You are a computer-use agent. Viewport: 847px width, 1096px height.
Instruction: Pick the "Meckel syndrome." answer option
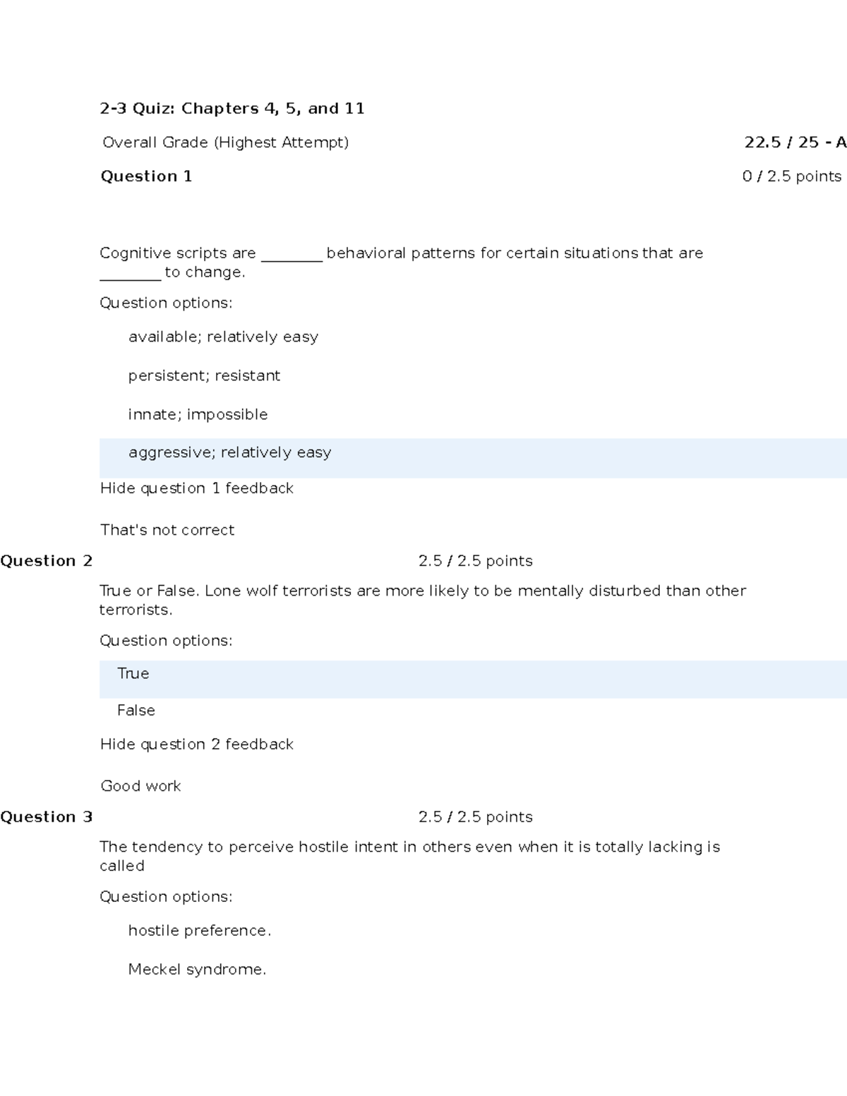[x=197, y=970]
